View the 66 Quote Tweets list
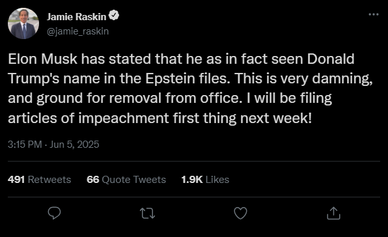388x237 pixels. click(x=126, y=179)
